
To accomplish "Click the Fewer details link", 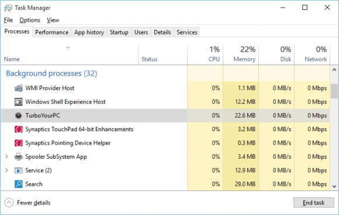I will tap(34, 203).
